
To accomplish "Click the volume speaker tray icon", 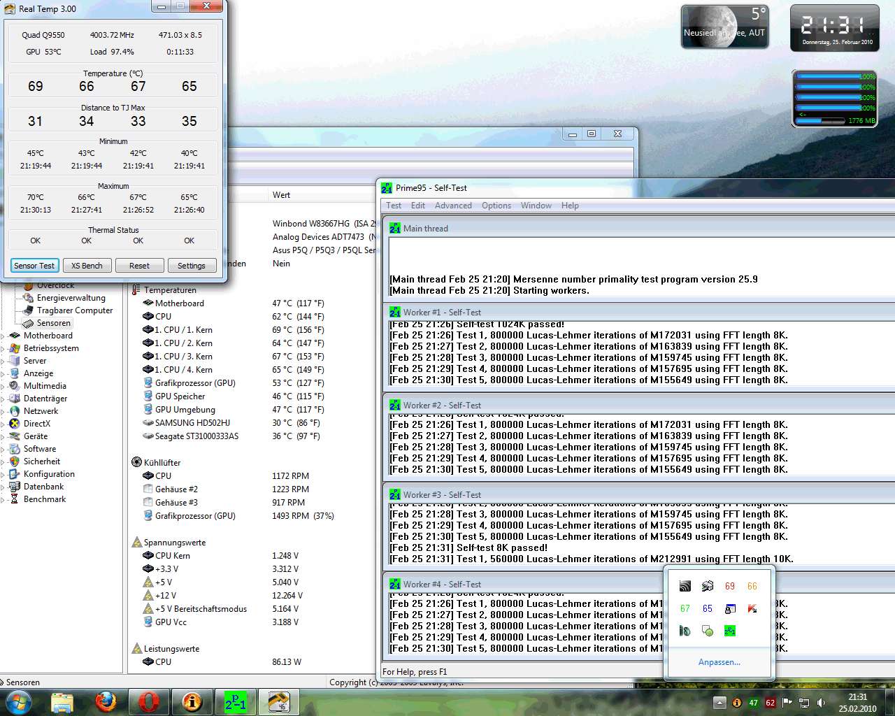I will [x=822, y=703].
